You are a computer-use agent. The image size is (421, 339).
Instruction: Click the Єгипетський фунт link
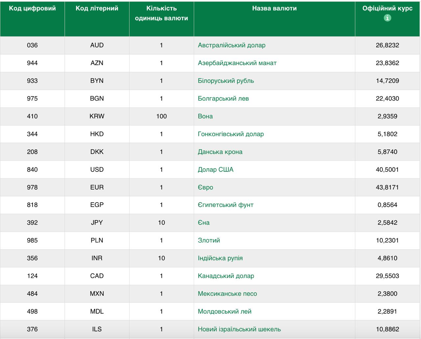pos(225,205)
